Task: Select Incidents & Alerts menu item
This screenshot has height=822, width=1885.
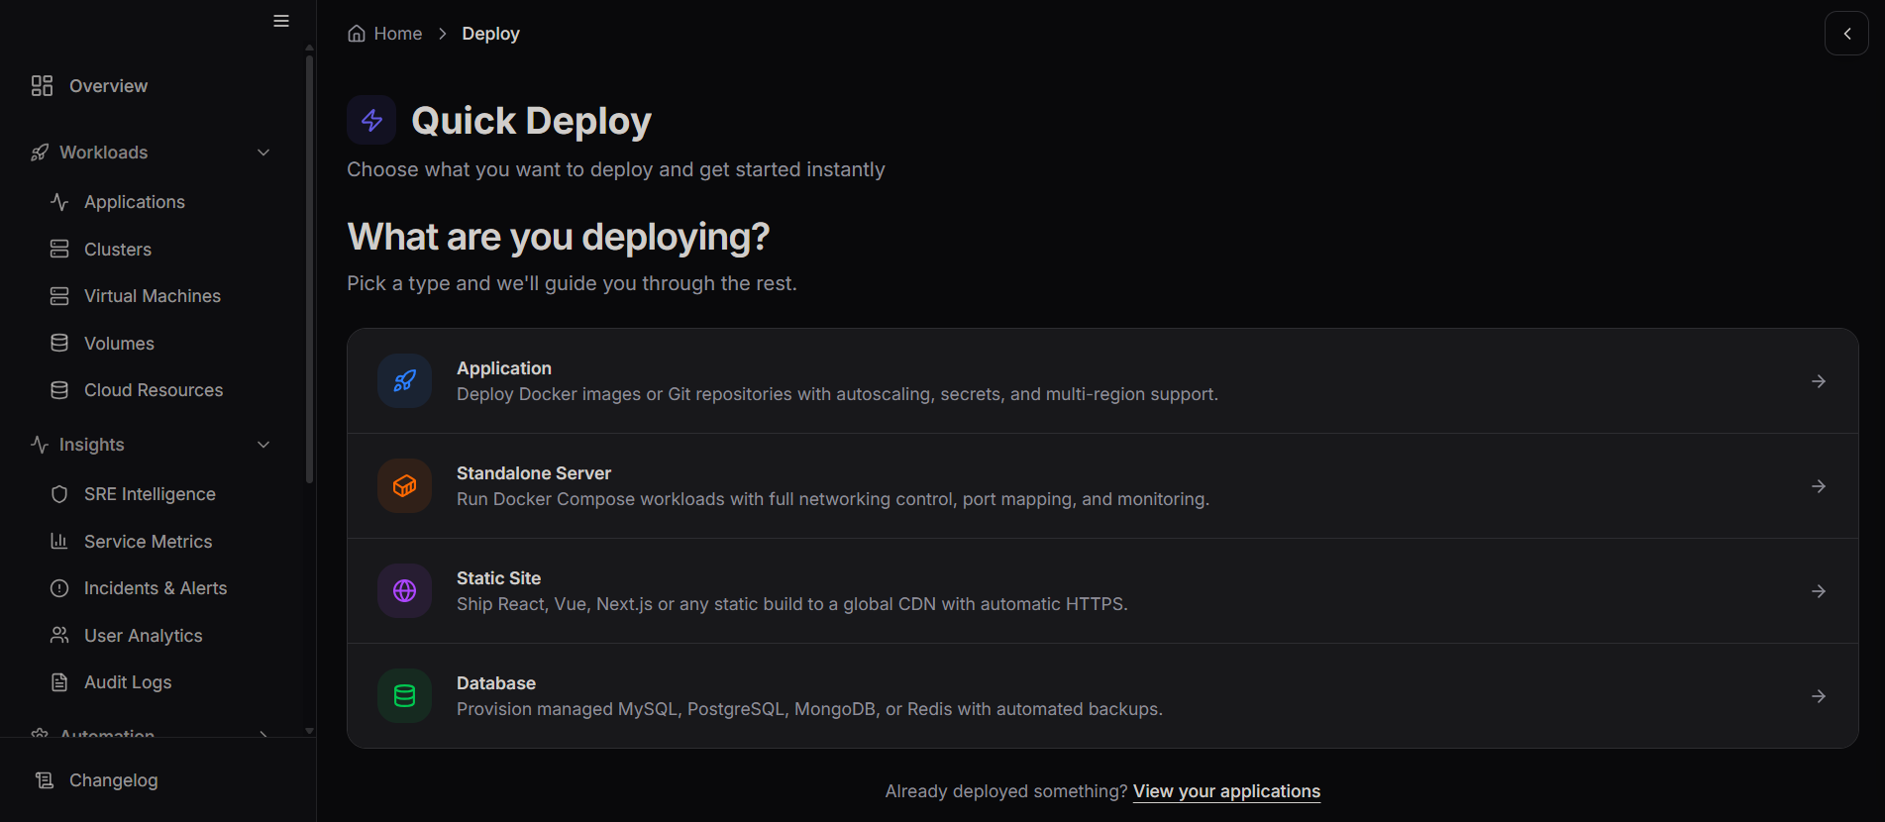Action: tap(155, 588)
